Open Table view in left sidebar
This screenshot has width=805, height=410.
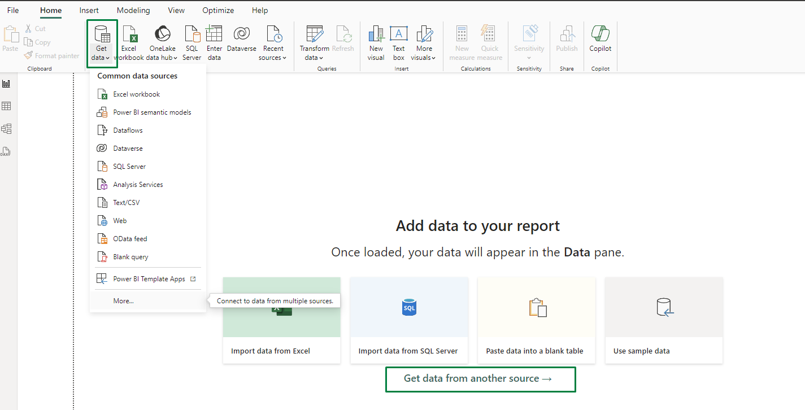[6, 106]
